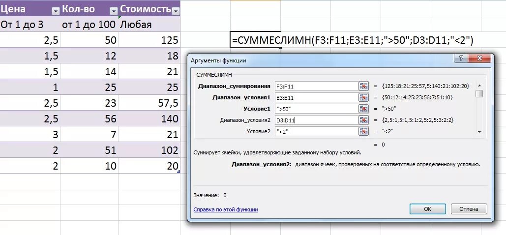Focus Условие2 field containing "<2"
506x235 pixels.
[x=316, y=131]
